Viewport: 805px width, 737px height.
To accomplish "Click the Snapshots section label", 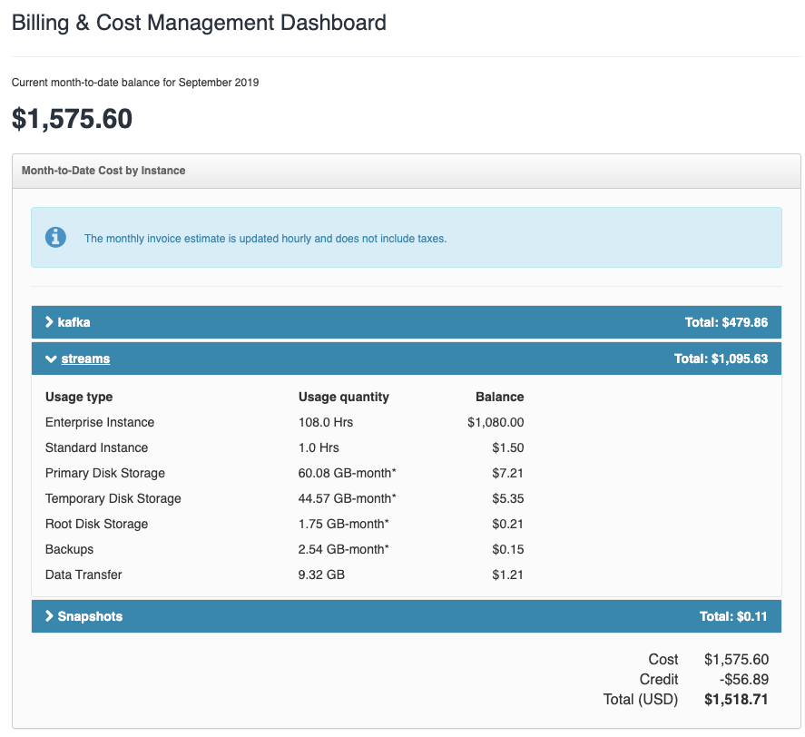I will tap(90, 616).
